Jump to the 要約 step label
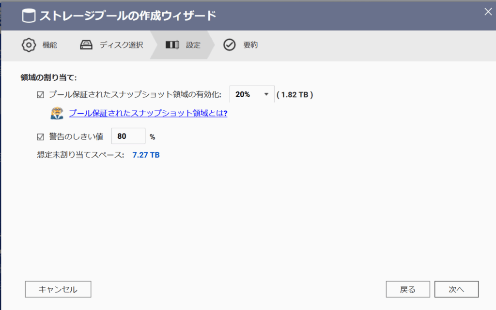This screenshot has height=310, width=496. pyautogui.click(x=250, y=45)
